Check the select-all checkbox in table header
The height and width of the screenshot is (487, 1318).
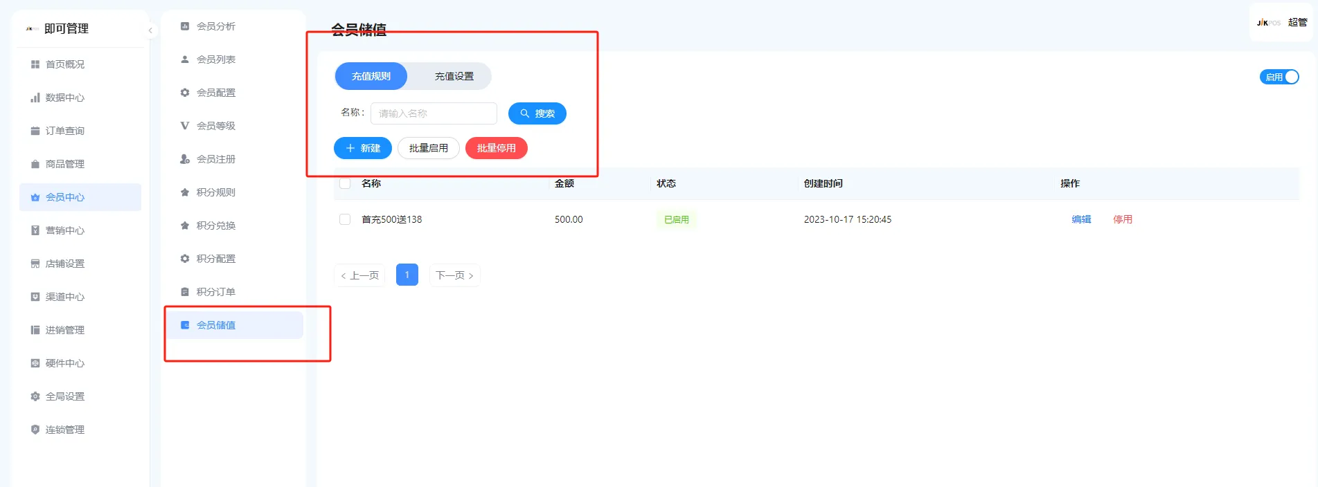click(x=345, y=183)
